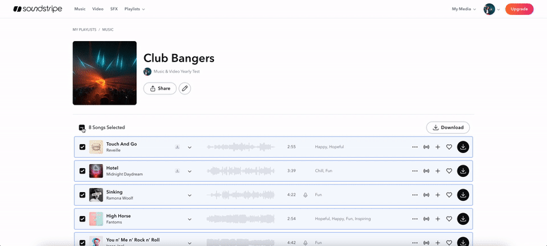
Task: Find similar songs to High Horse
Action: 426,219
